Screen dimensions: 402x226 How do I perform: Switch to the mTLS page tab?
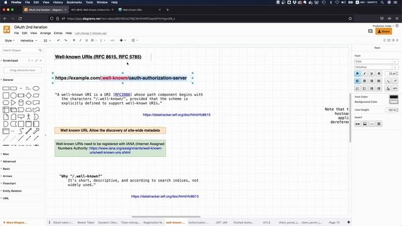266,222
